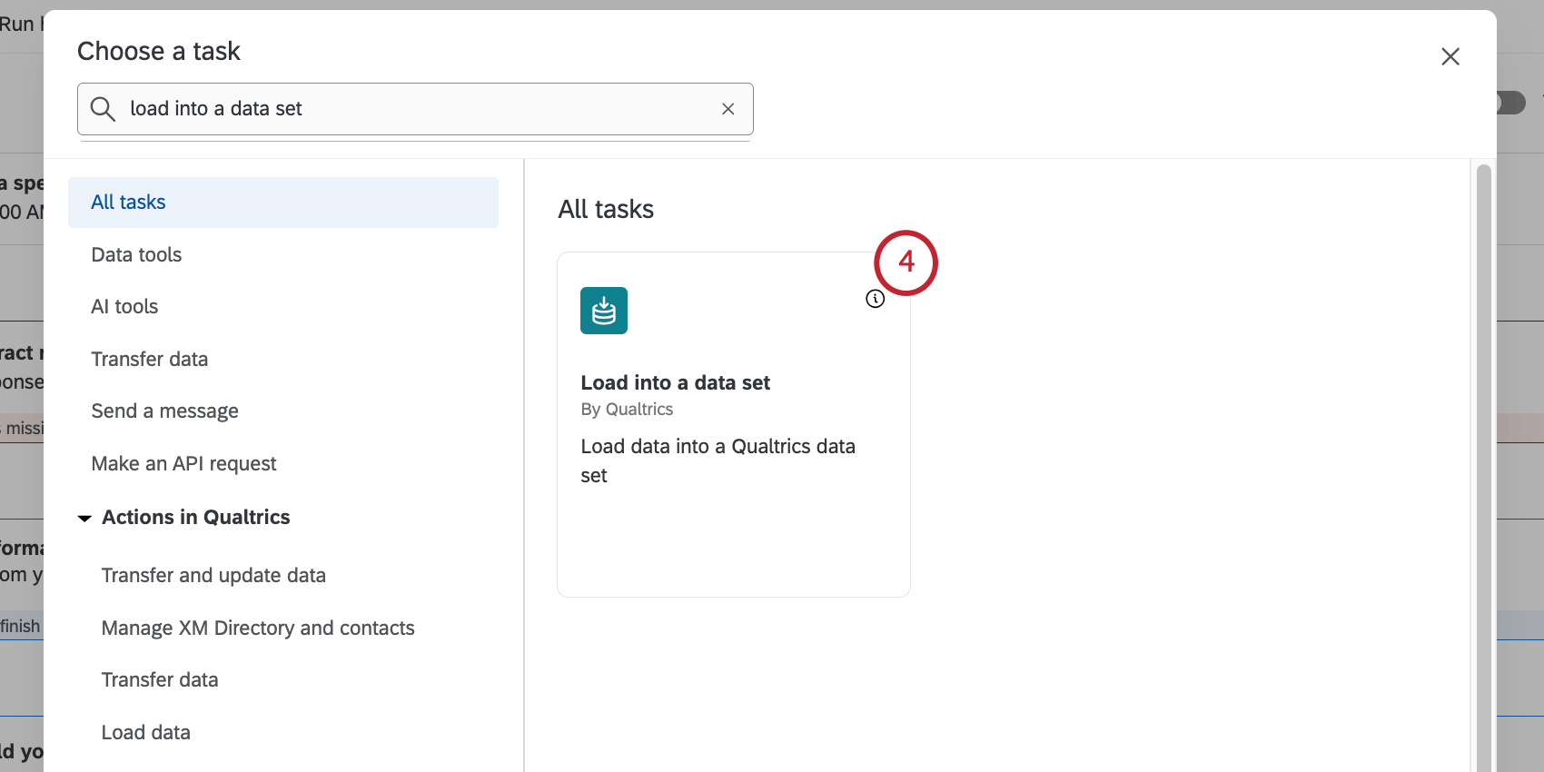1544x772 pixels.
Task: Select Manage XM Directory and contacts
Action: (258, 628)
